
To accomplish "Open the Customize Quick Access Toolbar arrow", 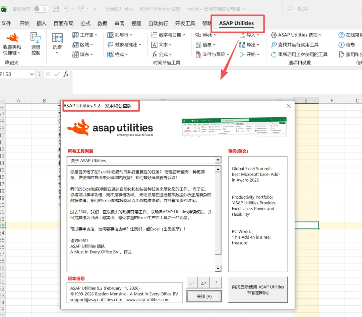I will pos(95,9).
